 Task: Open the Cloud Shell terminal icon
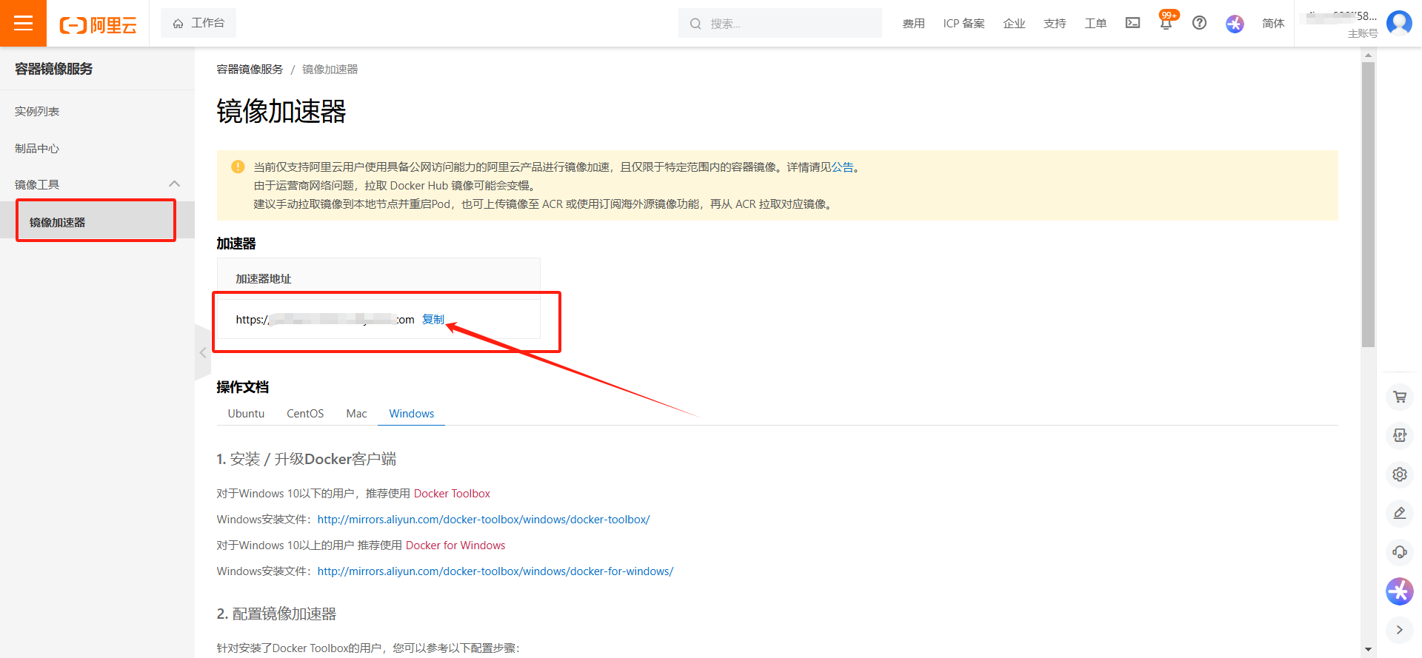[1132, 23]
